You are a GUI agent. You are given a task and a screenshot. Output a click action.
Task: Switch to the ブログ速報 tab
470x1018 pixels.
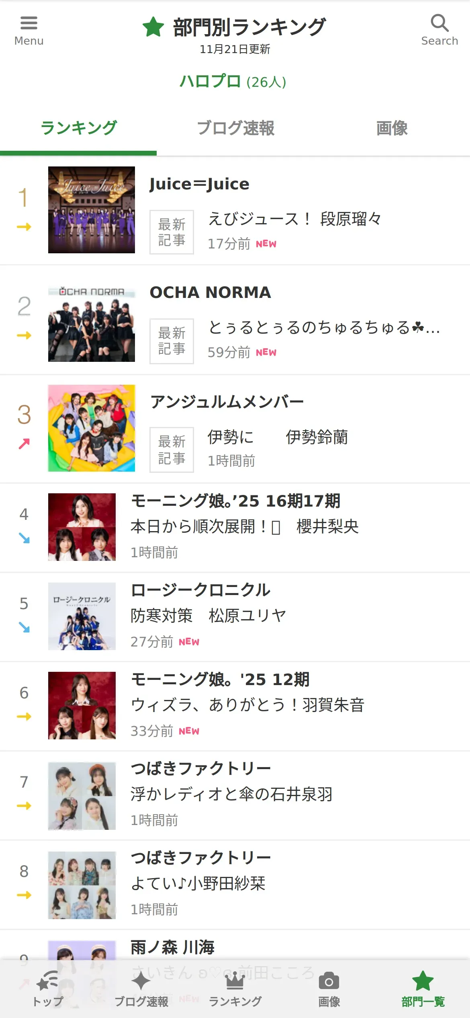point(235,128)
